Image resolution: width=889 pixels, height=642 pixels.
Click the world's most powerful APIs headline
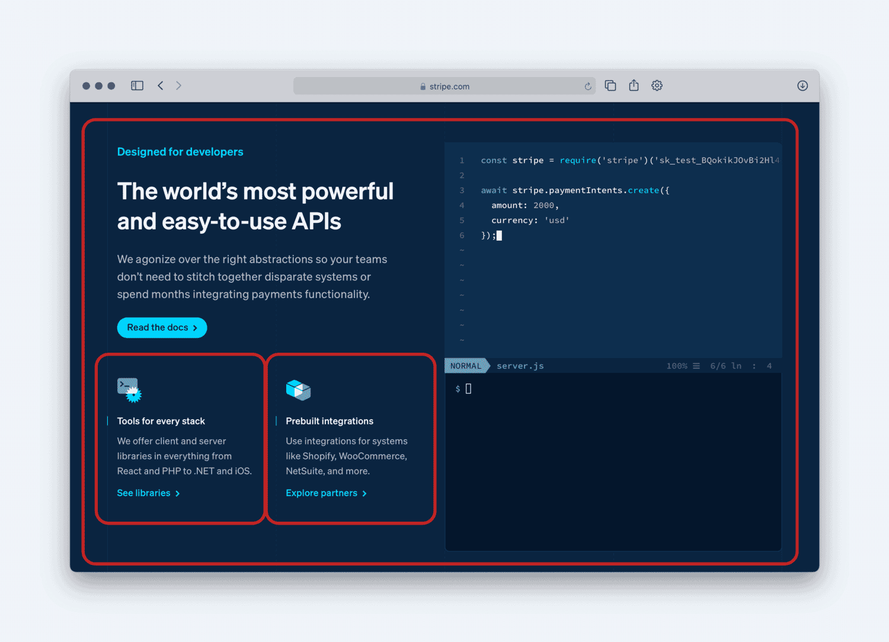[x=255, y=206]
